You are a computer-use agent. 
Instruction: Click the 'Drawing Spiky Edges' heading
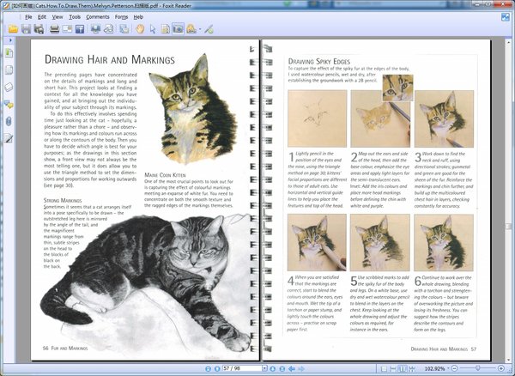319,62
